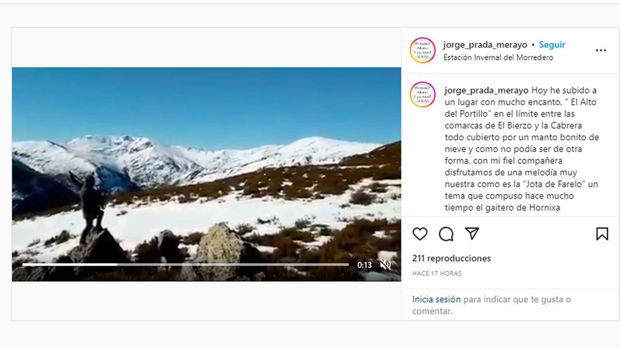Image resolution: width=620 pixels, height=349 pixels.
Task: Like the post with the heart icon
Action: [420, 234]
